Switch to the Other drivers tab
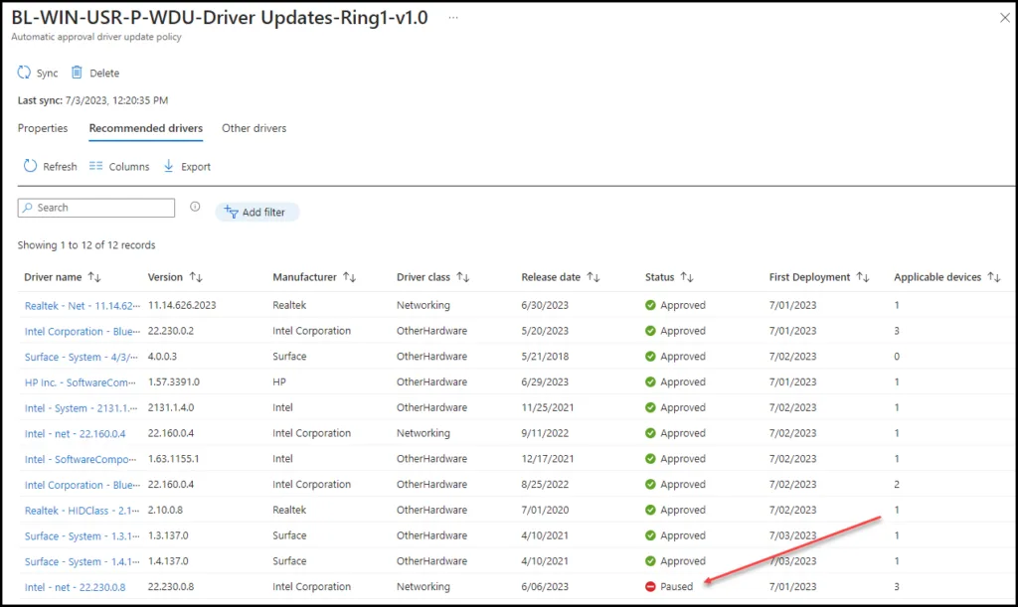 click(x=254, y=128)
